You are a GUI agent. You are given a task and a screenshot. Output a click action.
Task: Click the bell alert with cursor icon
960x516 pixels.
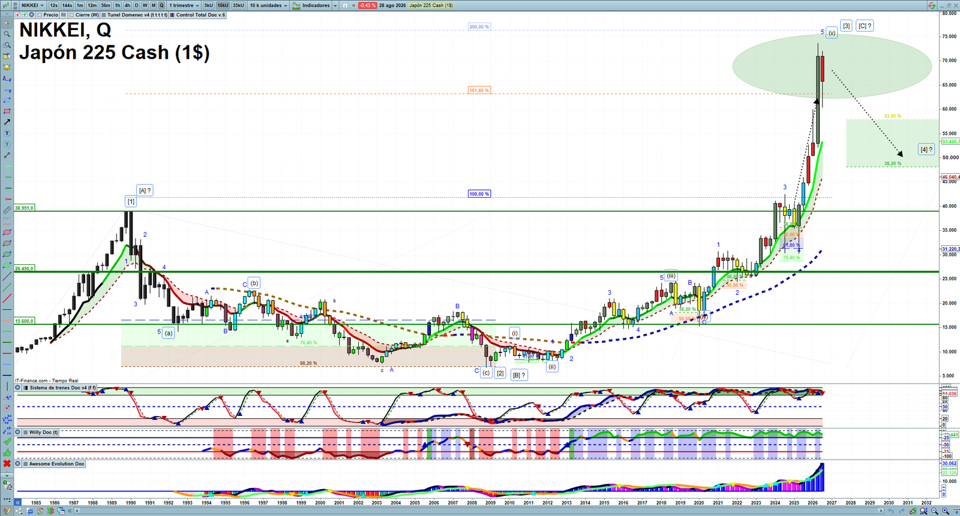click(7, 56)
